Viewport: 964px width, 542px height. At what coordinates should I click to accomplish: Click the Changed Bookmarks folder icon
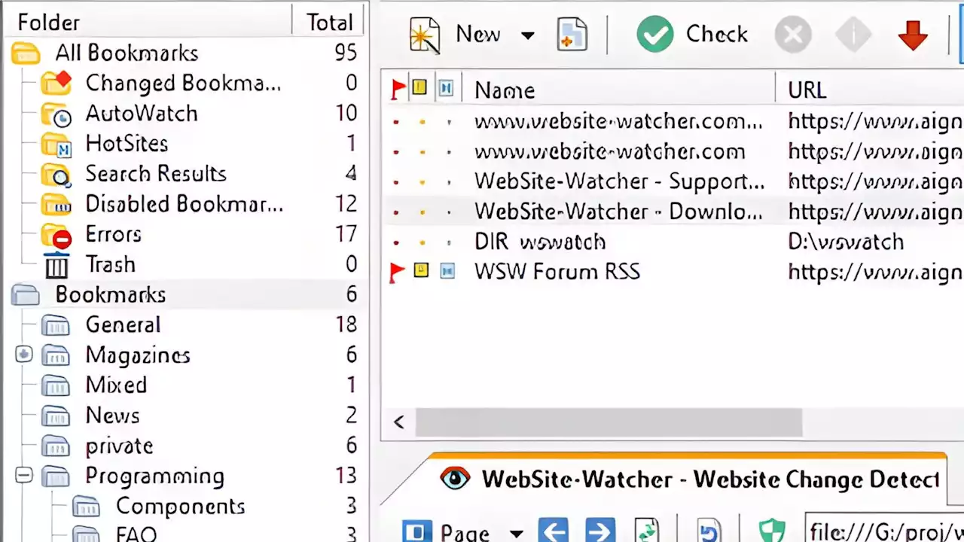coord(56,81)
